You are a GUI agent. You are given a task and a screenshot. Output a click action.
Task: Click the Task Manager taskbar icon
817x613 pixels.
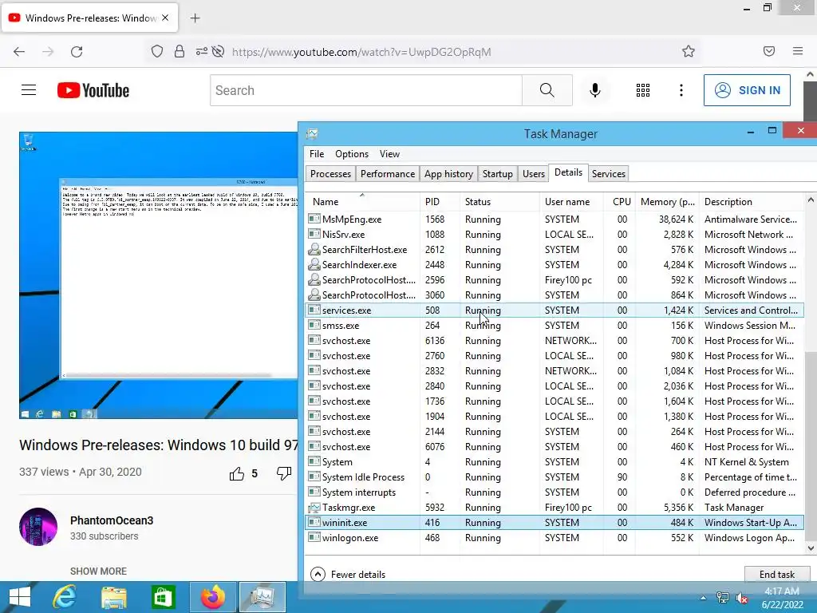pos(262,597)
